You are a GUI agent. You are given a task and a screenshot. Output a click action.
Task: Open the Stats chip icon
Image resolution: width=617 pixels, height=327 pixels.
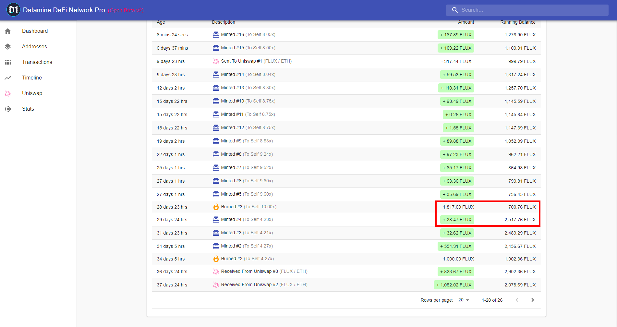tap(8, 109)
